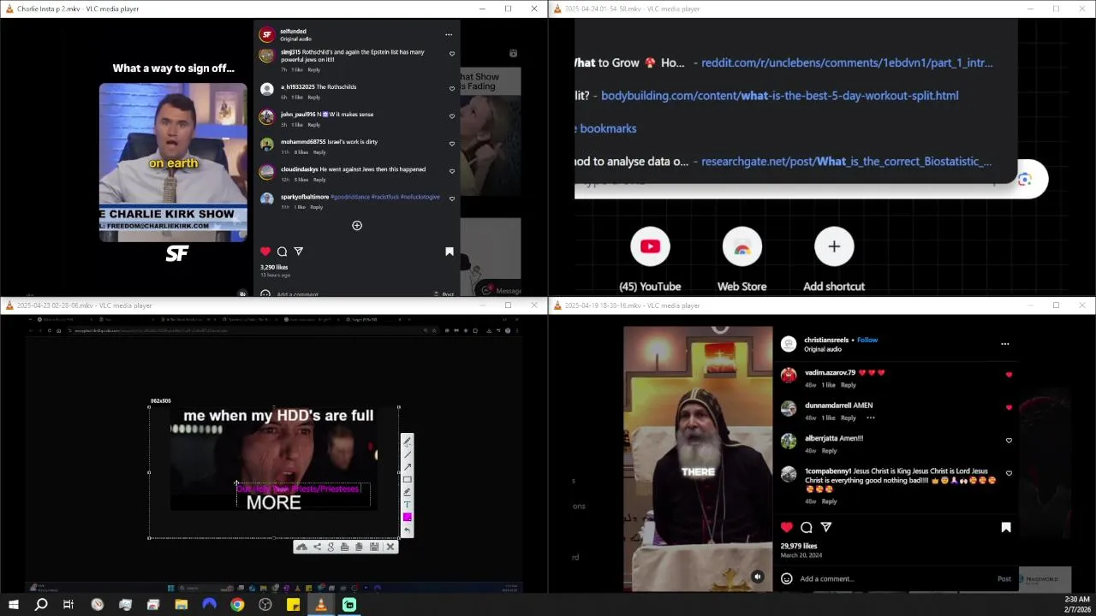The image size is (1096, 616).
Task: Like the comment by alberrjatta
Action: 1009,441
